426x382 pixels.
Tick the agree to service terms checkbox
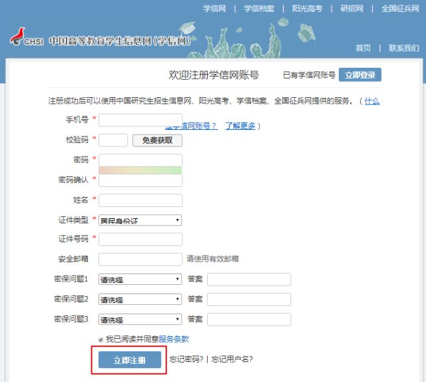[101, 339]
